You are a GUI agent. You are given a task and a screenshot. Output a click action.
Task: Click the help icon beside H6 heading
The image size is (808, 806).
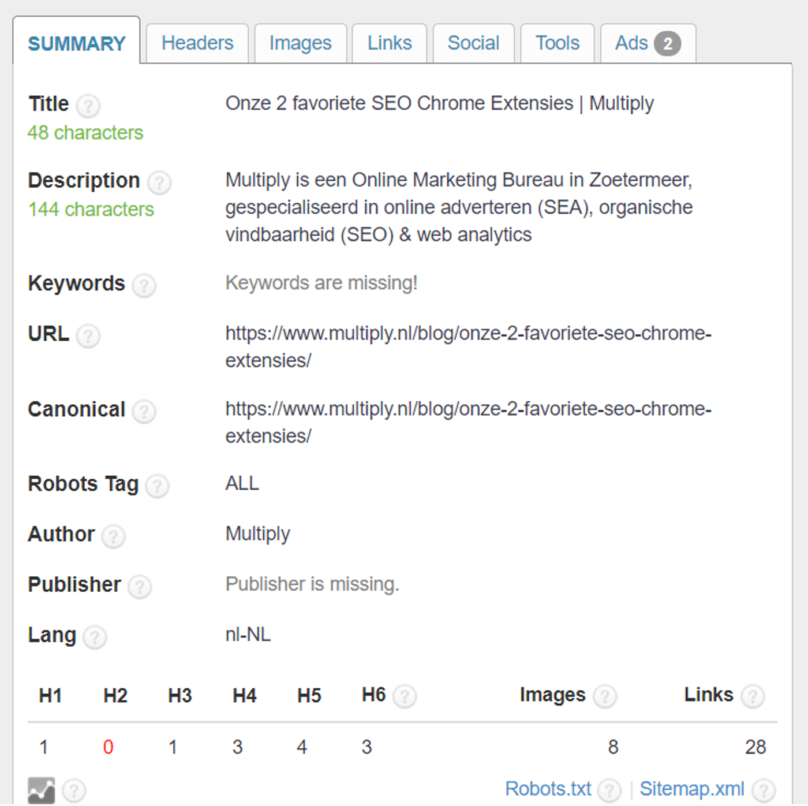pos(405,696)
